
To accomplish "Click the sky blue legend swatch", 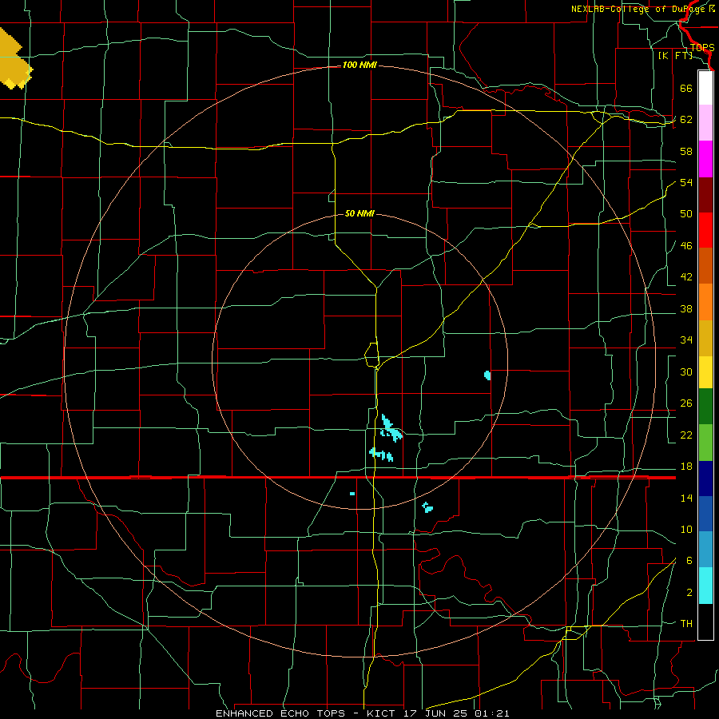I will (705, 550).
